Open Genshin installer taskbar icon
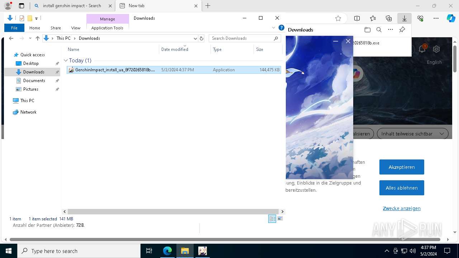The image size is (459, 258). 203,251
